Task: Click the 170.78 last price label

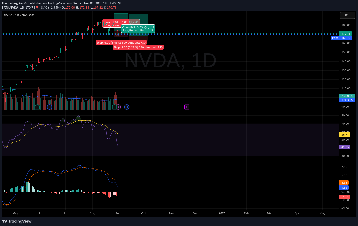Action: pos(346,34)
